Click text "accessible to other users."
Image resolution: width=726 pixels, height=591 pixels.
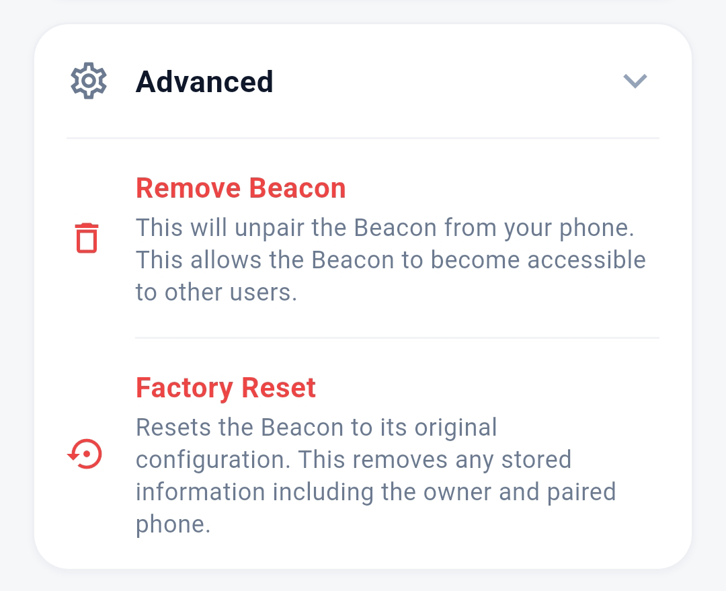(x=391, y=276)
